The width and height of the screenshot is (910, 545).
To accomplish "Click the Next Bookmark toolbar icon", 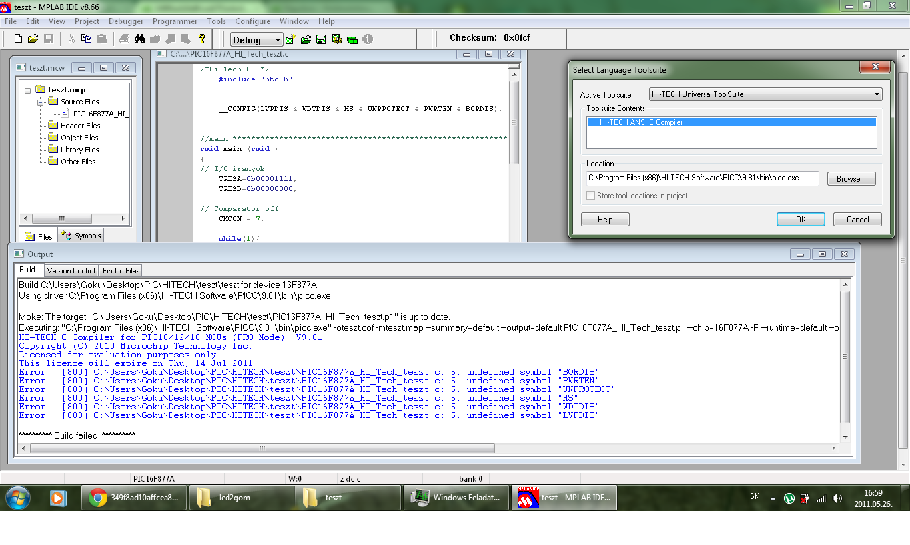I will pos(186,39).
